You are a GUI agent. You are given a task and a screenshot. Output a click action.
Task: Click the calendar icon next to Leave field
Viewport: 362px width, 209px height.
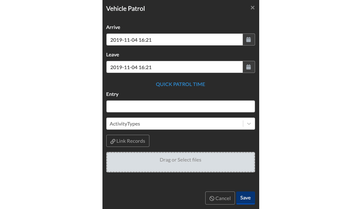(x=249, y=67)
